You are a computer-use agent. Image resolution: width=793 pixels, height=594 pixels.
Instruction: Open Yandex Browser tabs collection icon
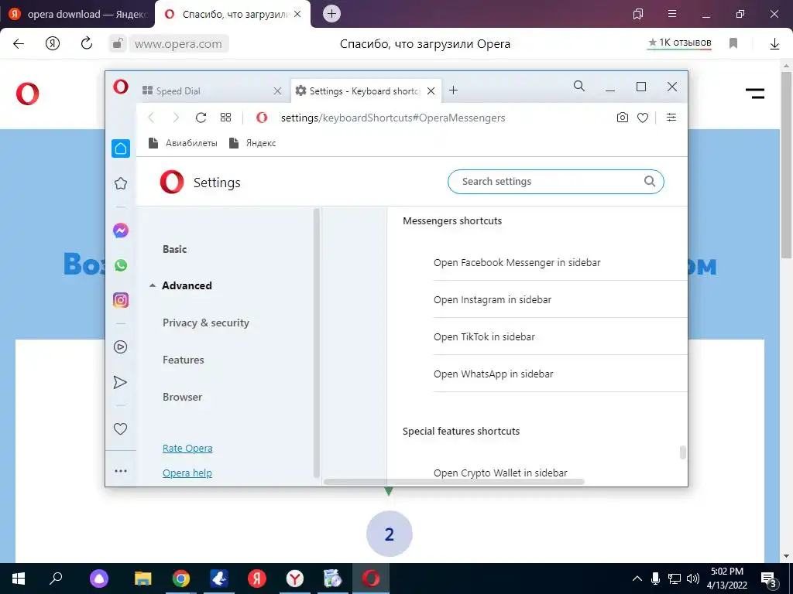point(638,14)
